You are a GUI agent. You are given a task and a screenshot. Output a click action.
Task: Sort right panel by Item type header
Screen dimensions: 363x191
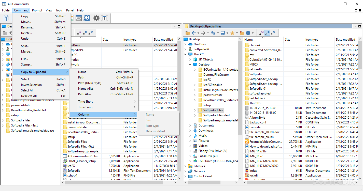[x=319, y=40]
